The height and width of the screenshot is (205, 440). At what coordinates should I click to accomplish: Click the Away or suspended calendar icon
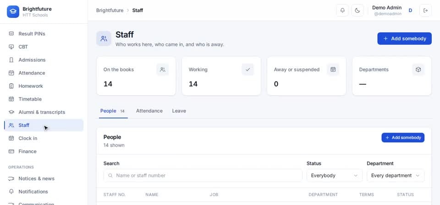(333, 70)
